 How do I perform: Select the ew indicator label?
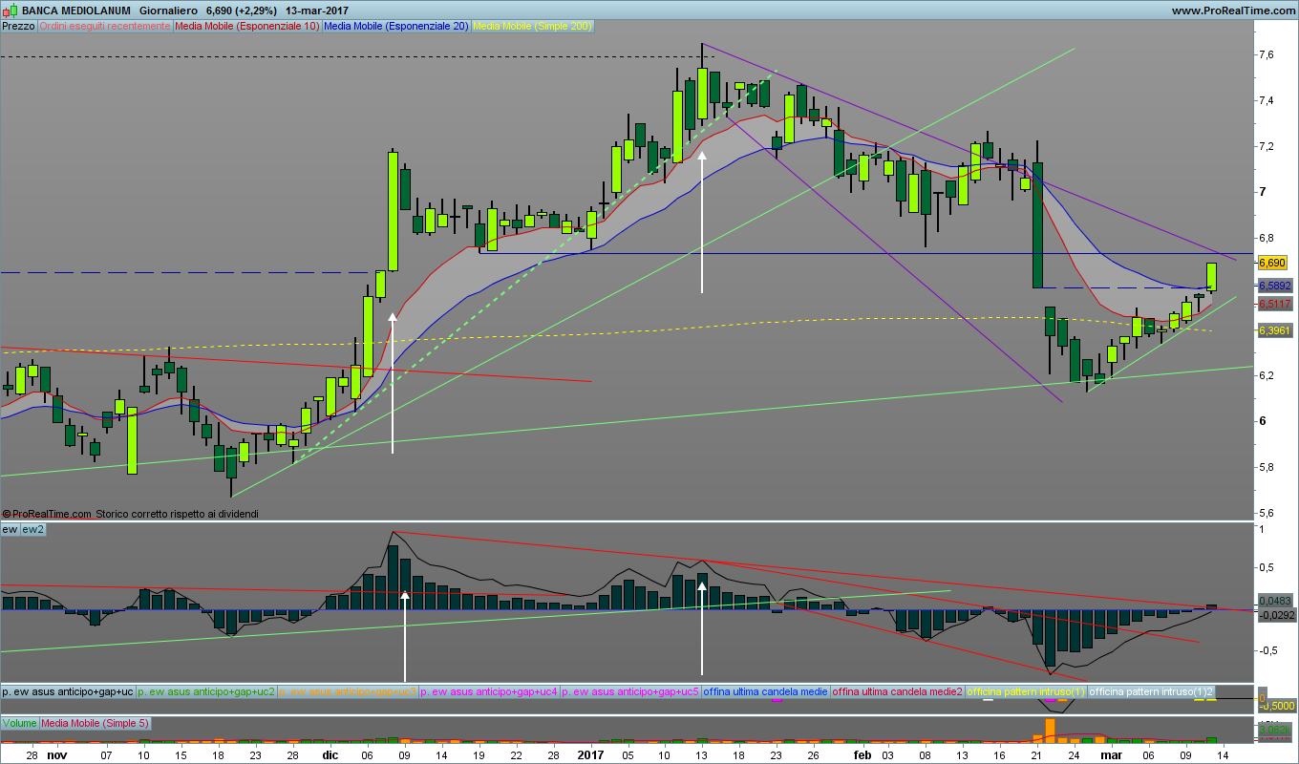pyautogui.click(x=10, y=529)
